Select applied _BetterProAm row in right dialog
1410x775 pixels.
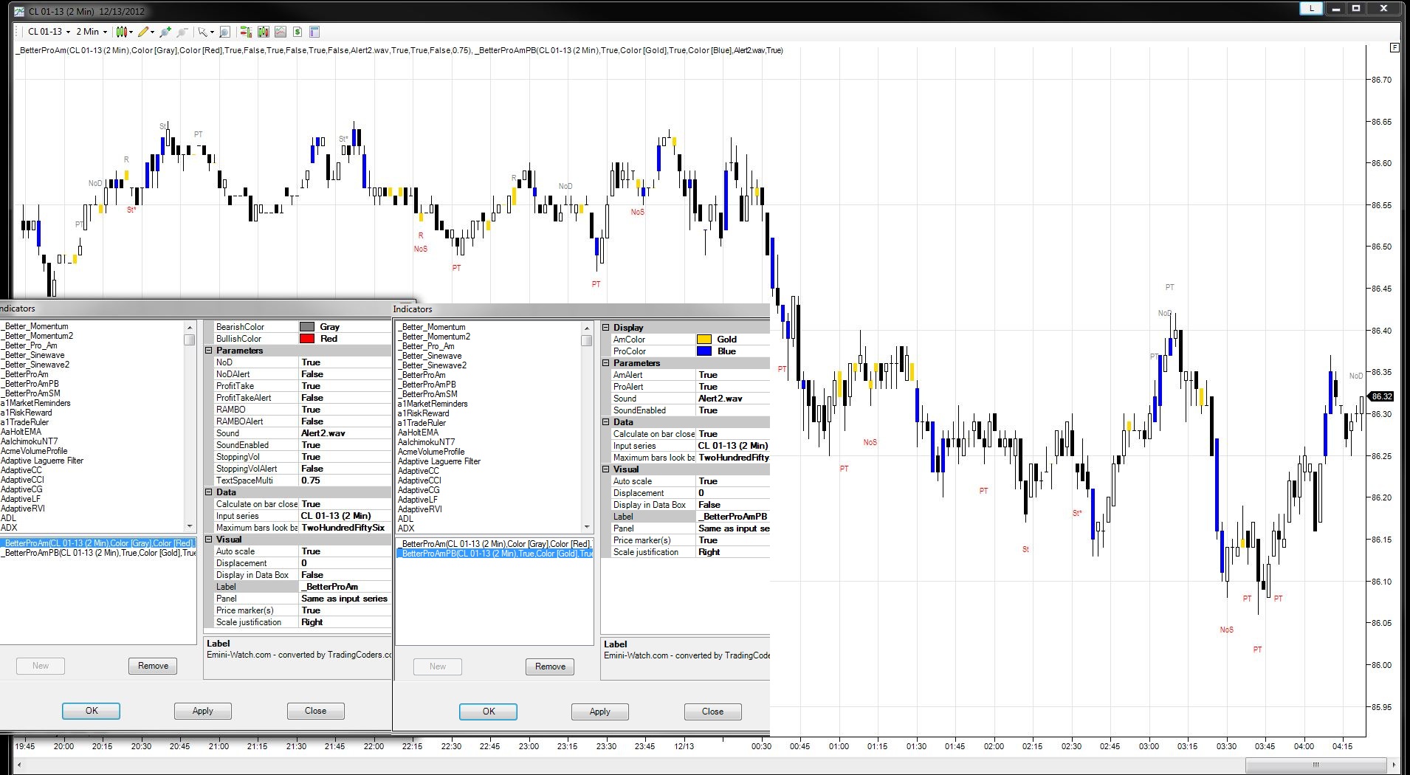[x=495, y=544]
